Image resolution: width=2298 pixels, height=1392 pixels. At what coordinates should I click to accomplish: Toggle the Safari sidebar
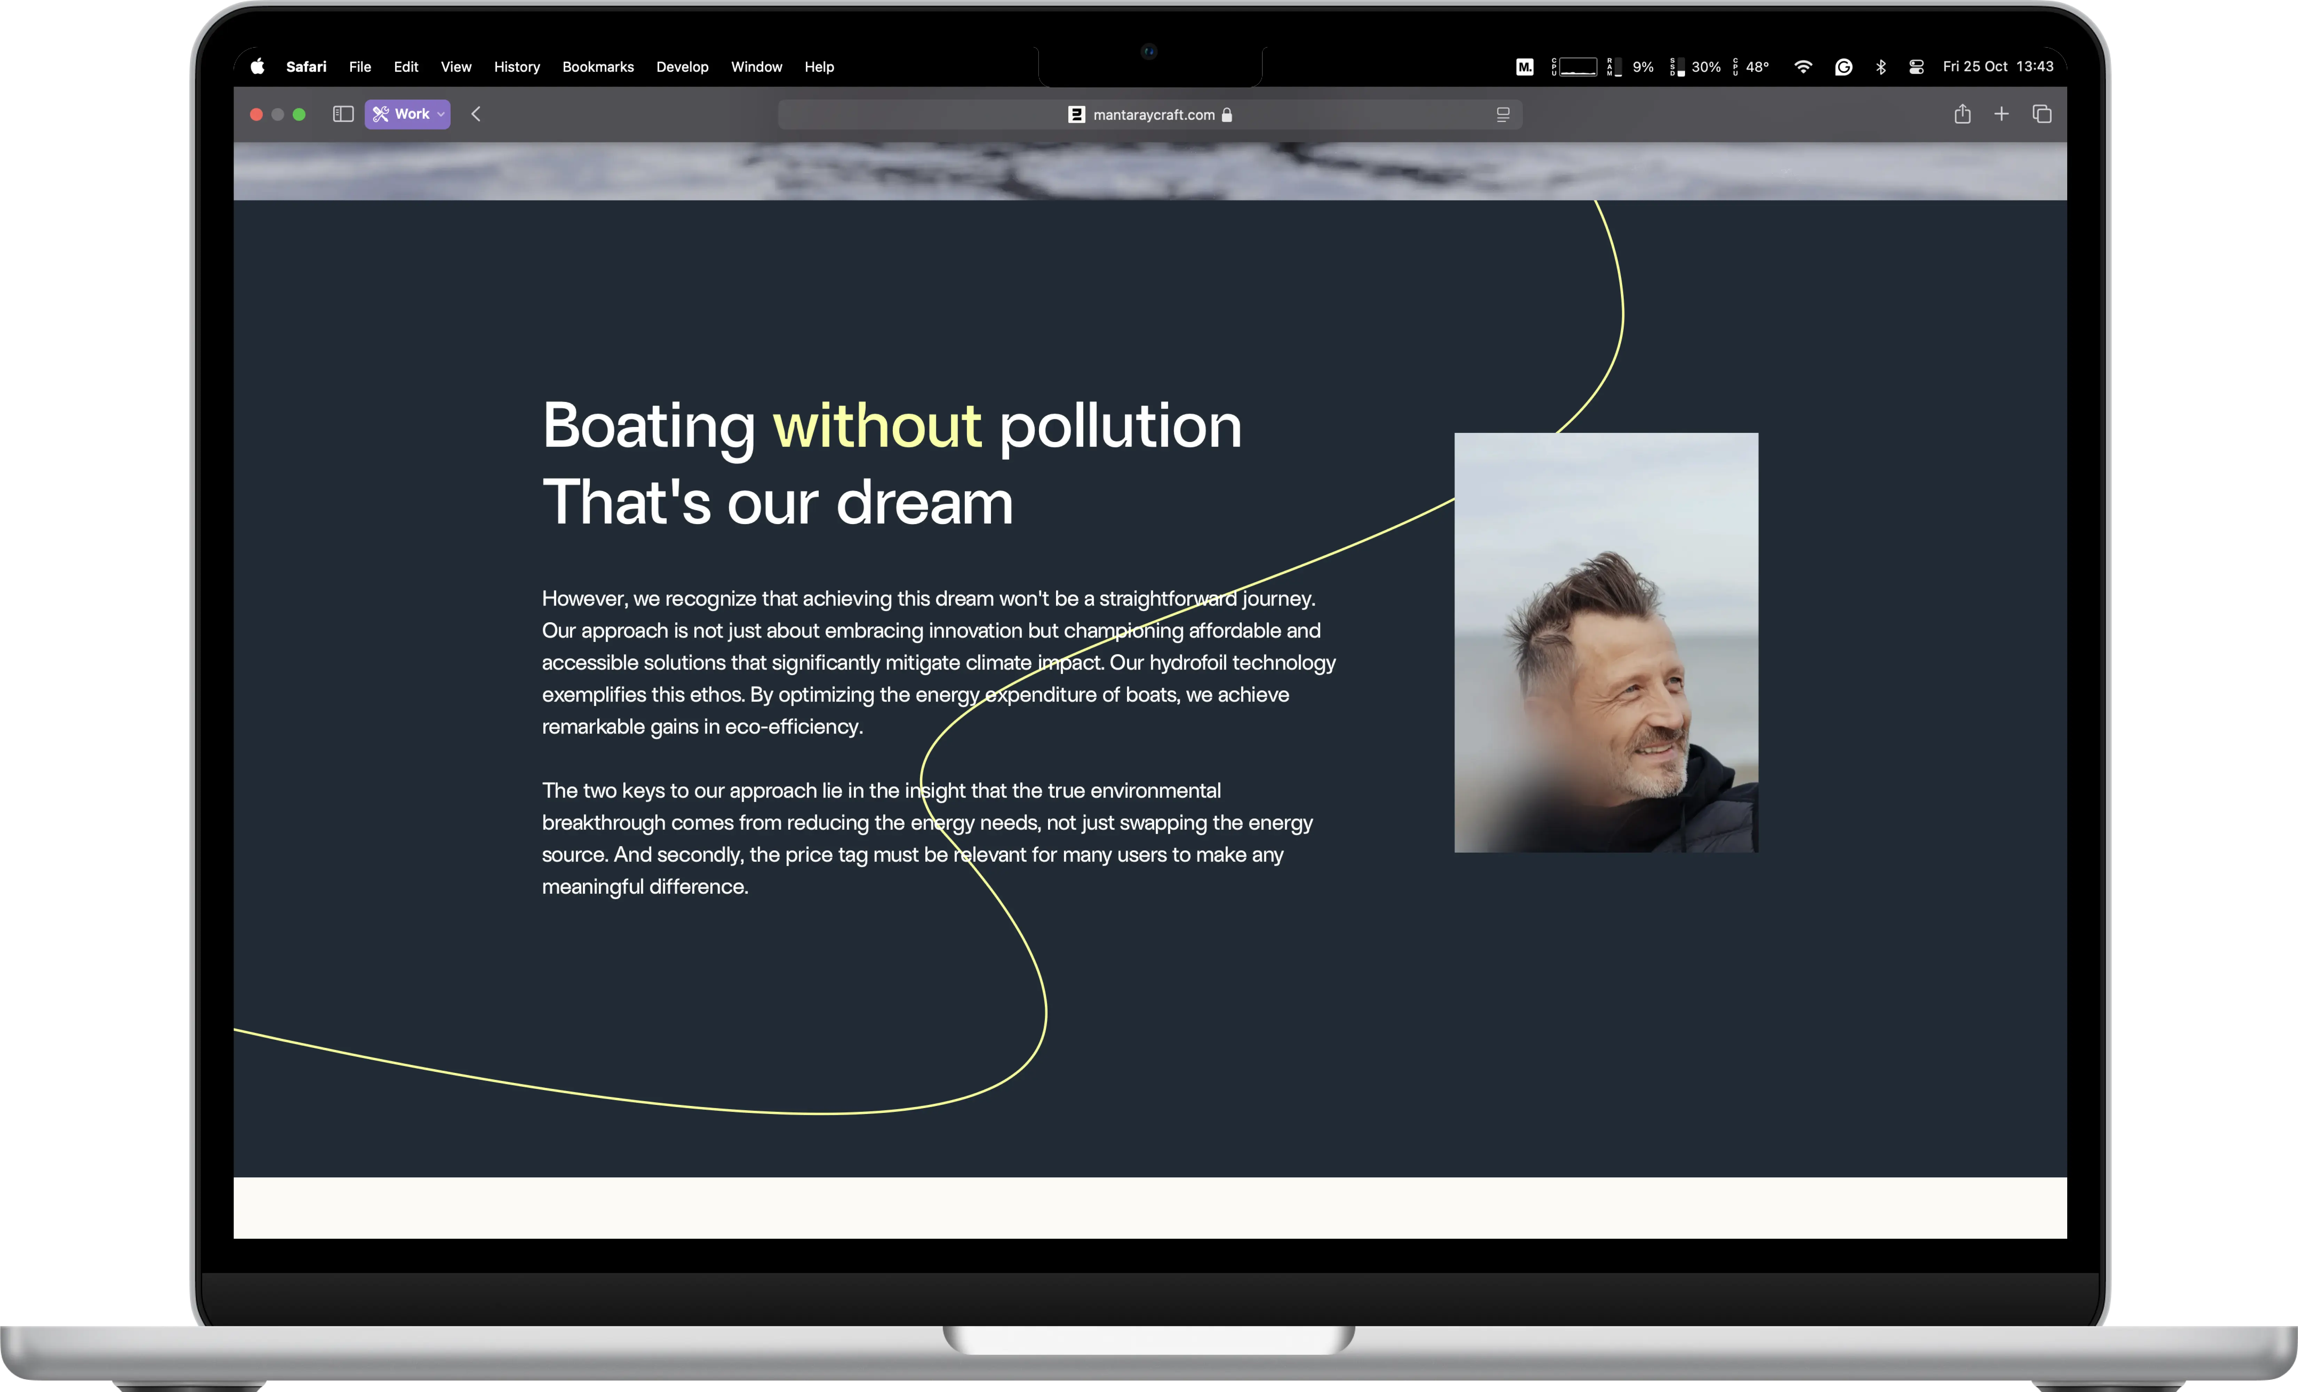(343, 114)
